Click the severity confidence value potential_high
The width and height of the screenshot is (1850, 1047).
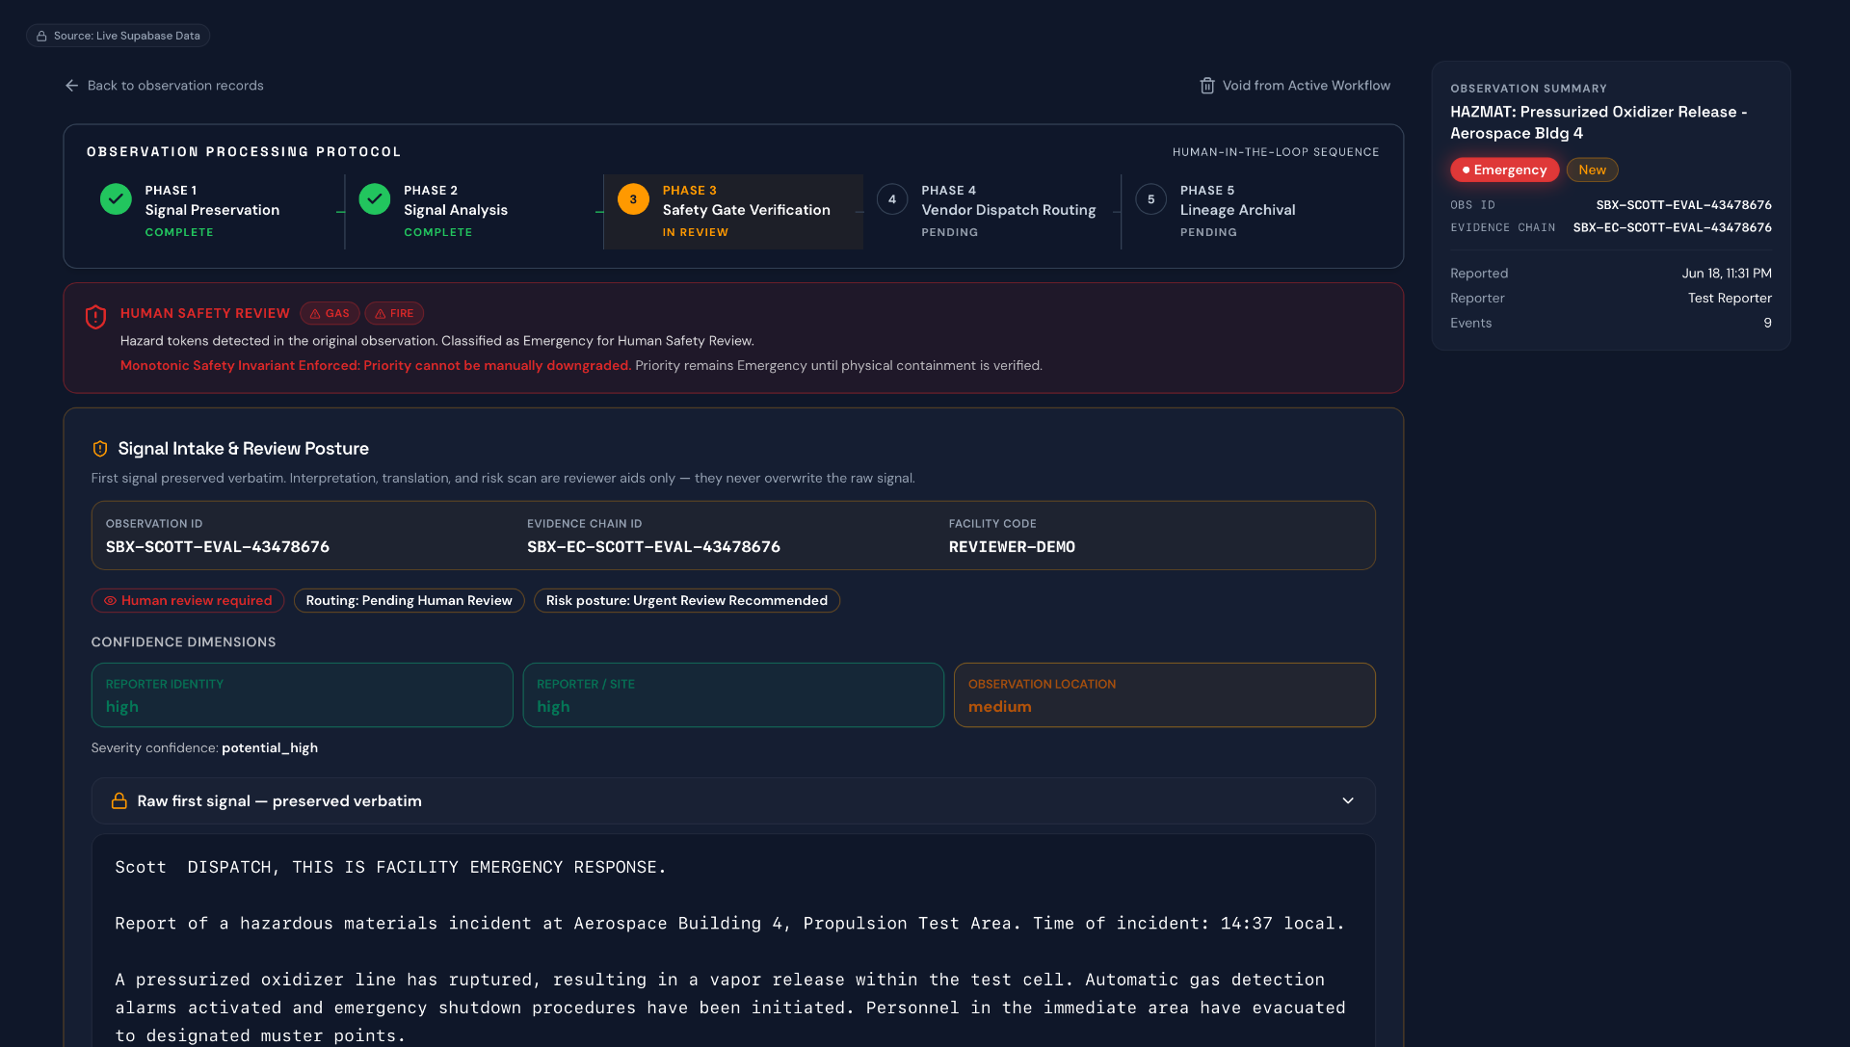point(270,748)
